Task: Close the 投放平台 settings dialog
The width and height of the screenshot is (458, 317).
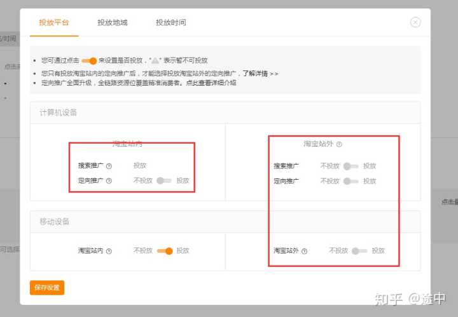Action: point(415,22)
